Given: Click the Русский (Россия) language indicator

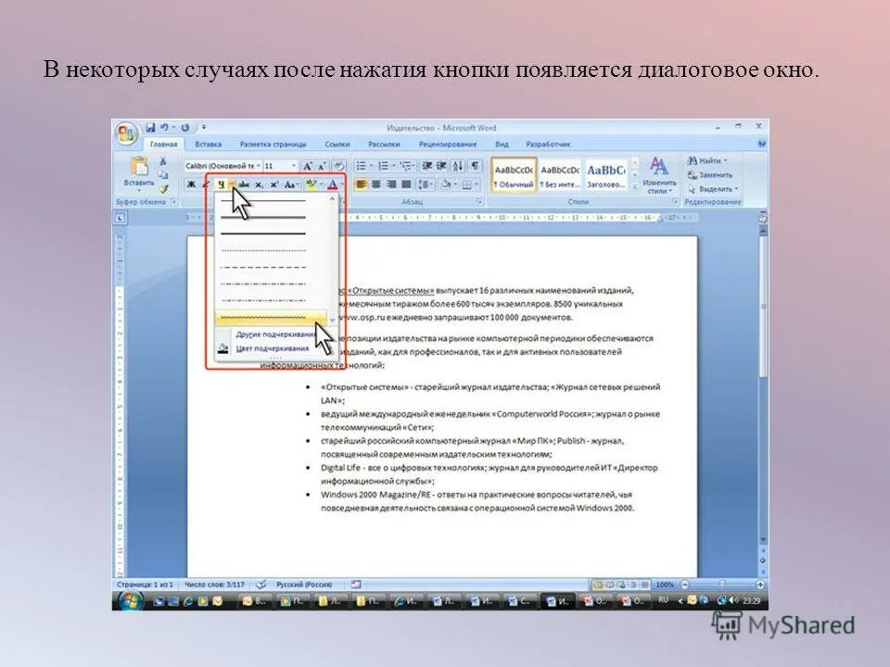Looking at the screenshot, I should pos(304,585).
